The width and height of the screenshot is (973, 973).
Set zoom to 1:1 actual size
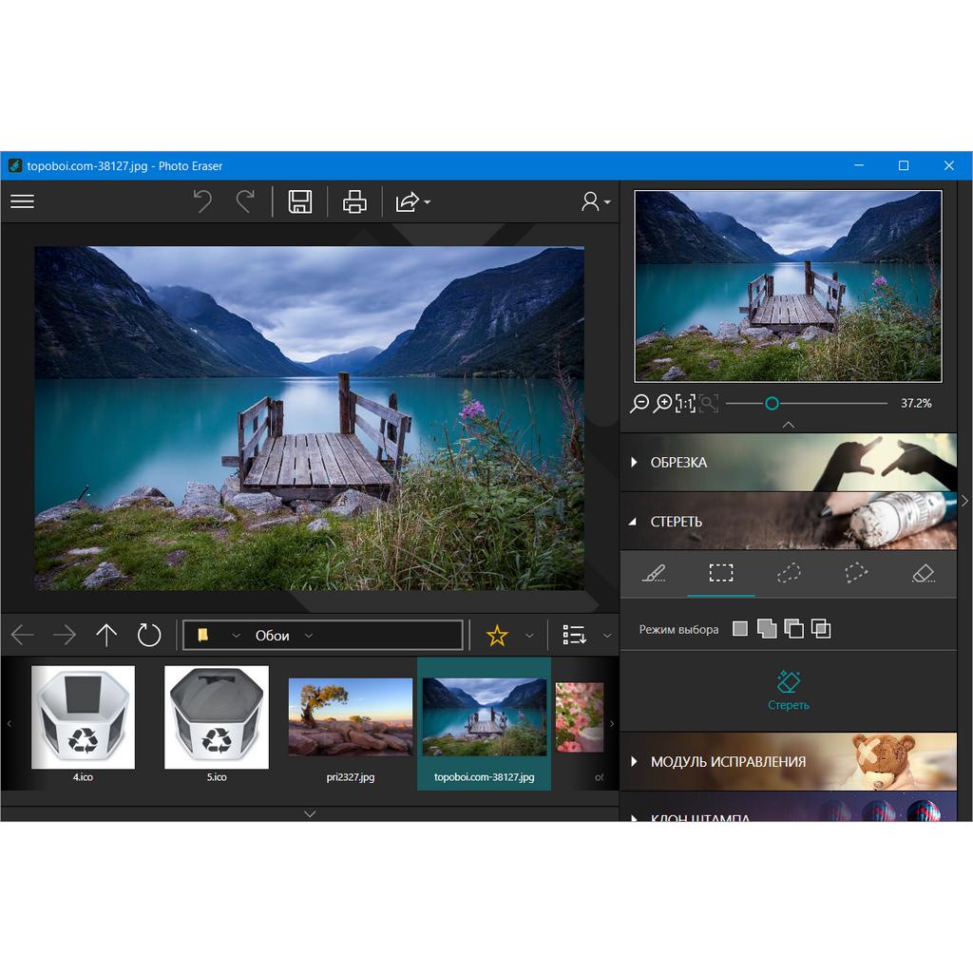click(x=686, y=403)
